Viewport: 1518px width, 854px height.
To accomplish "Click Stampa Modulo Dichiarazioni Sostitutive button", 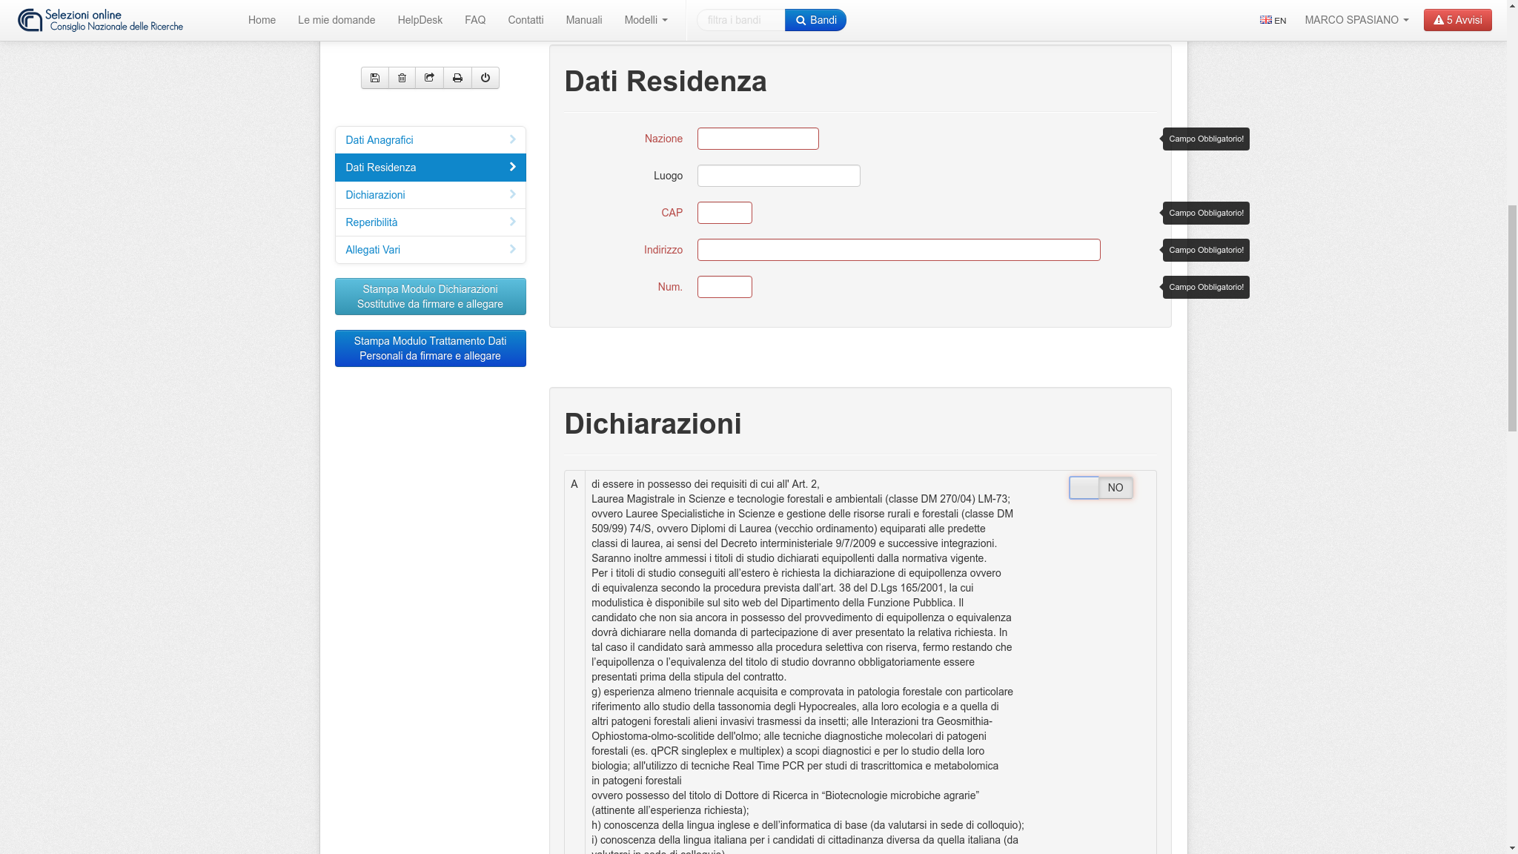I will pyautogui.click(x=430, y=297).
